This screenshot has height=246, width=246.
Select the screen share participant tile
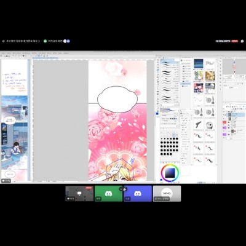coord(79,194)
